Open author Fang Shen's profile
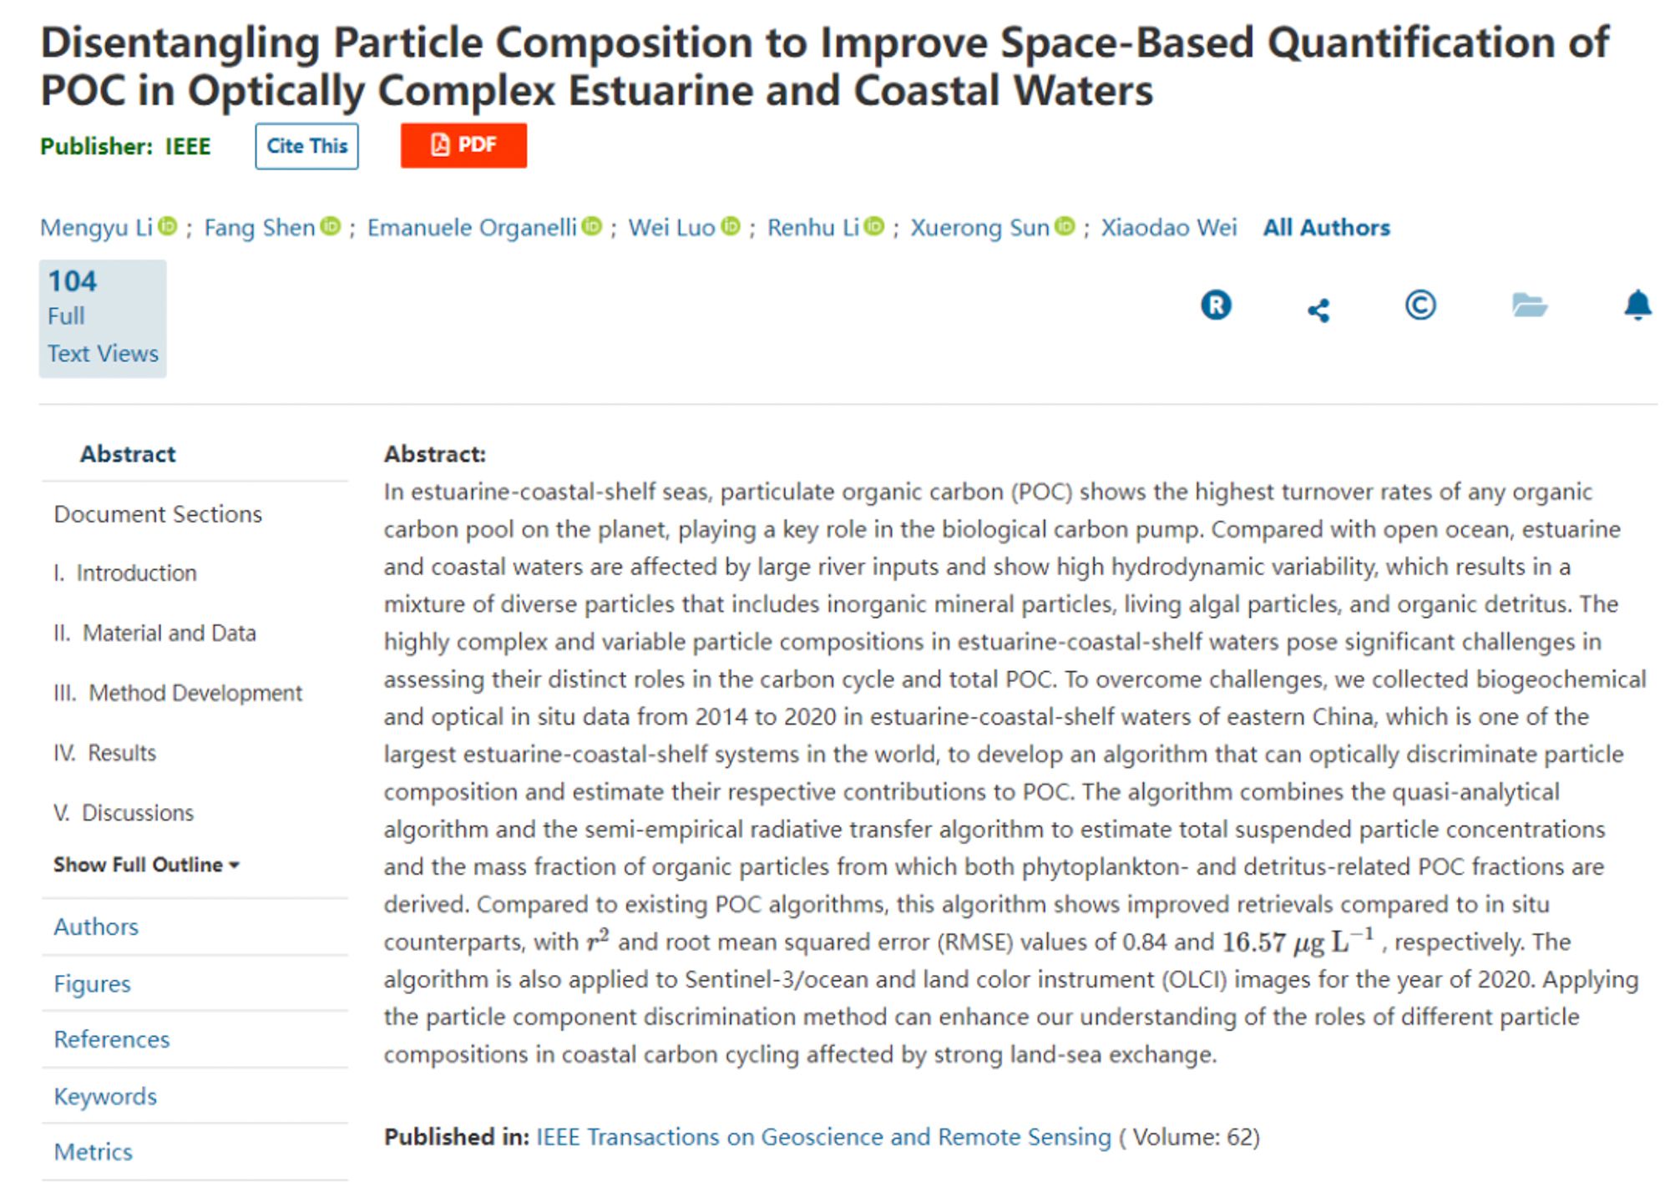The image size is (1670, 1187). click(260, 228)
